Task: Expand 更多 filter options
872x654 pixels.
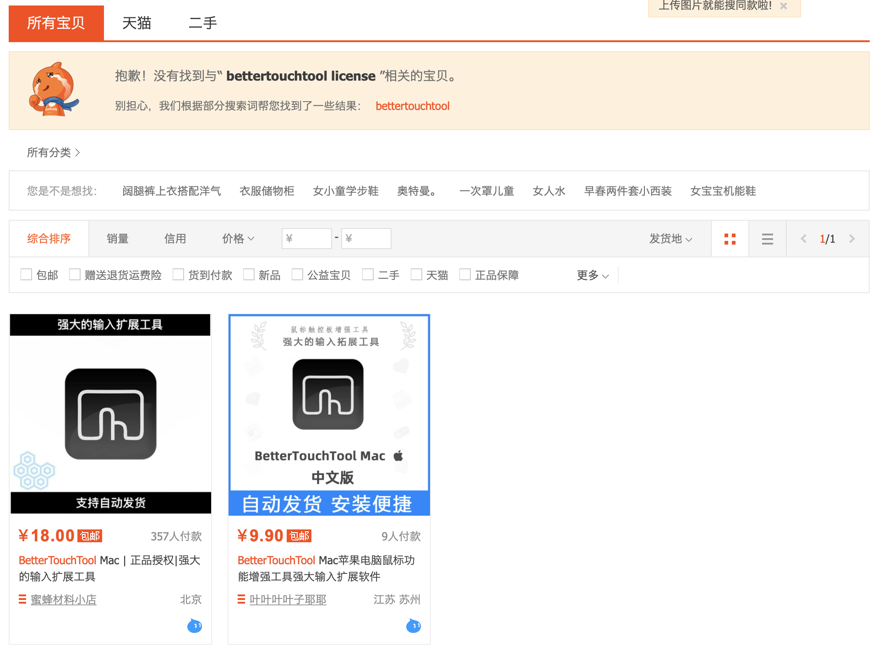Action: pos(593,275)
